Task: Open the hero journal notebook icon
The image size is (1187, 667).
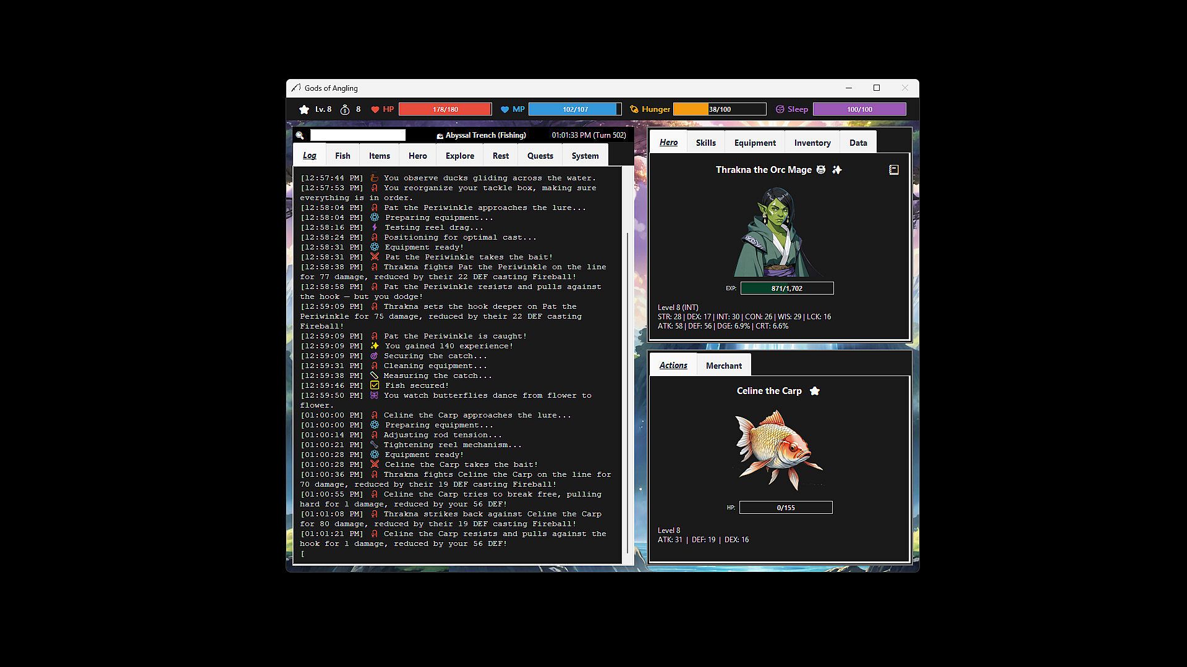Action: point(894,170)
